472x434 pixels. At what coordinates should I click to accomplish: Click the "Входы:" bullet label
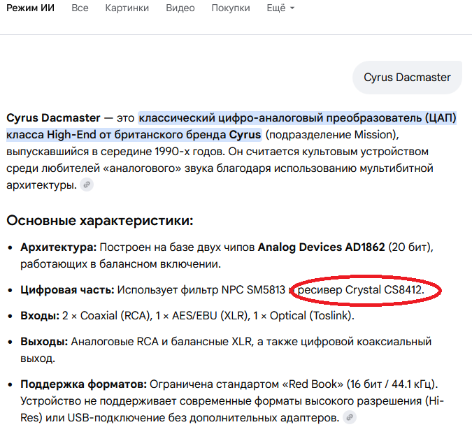[x=40, y=316]
